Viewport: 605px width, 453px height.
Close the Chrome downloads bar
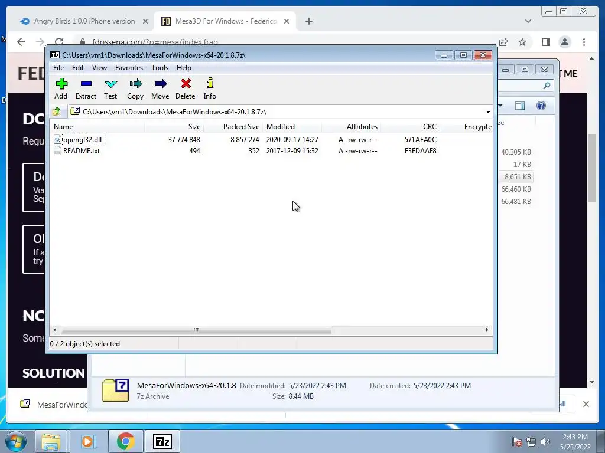coord(586,404)
